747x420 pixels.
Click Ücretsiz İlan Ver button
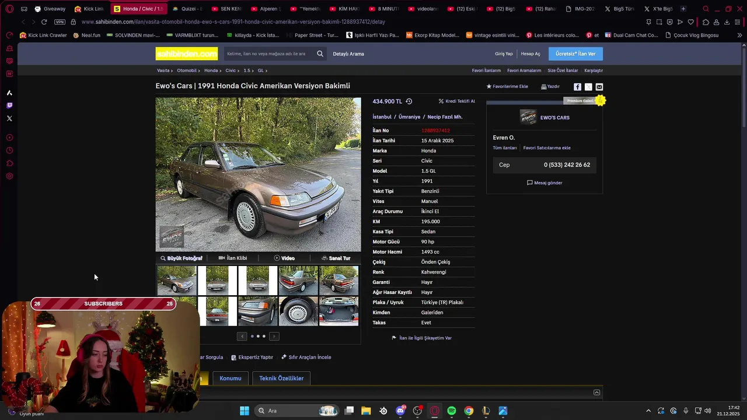click(575, 54)
